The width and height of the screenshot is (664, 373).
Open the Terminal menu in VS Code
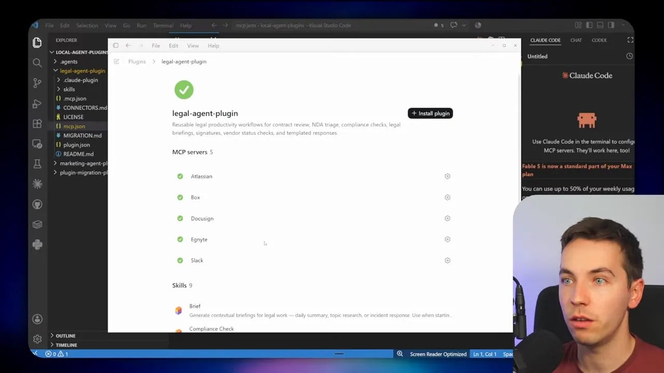coord(163,25)
